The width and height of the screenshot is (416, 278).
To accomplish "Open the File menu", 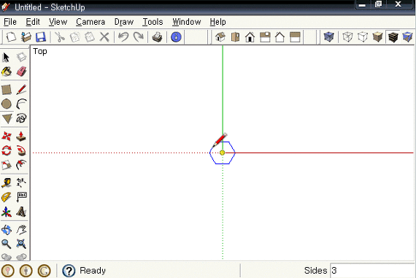I will [10, 22].
